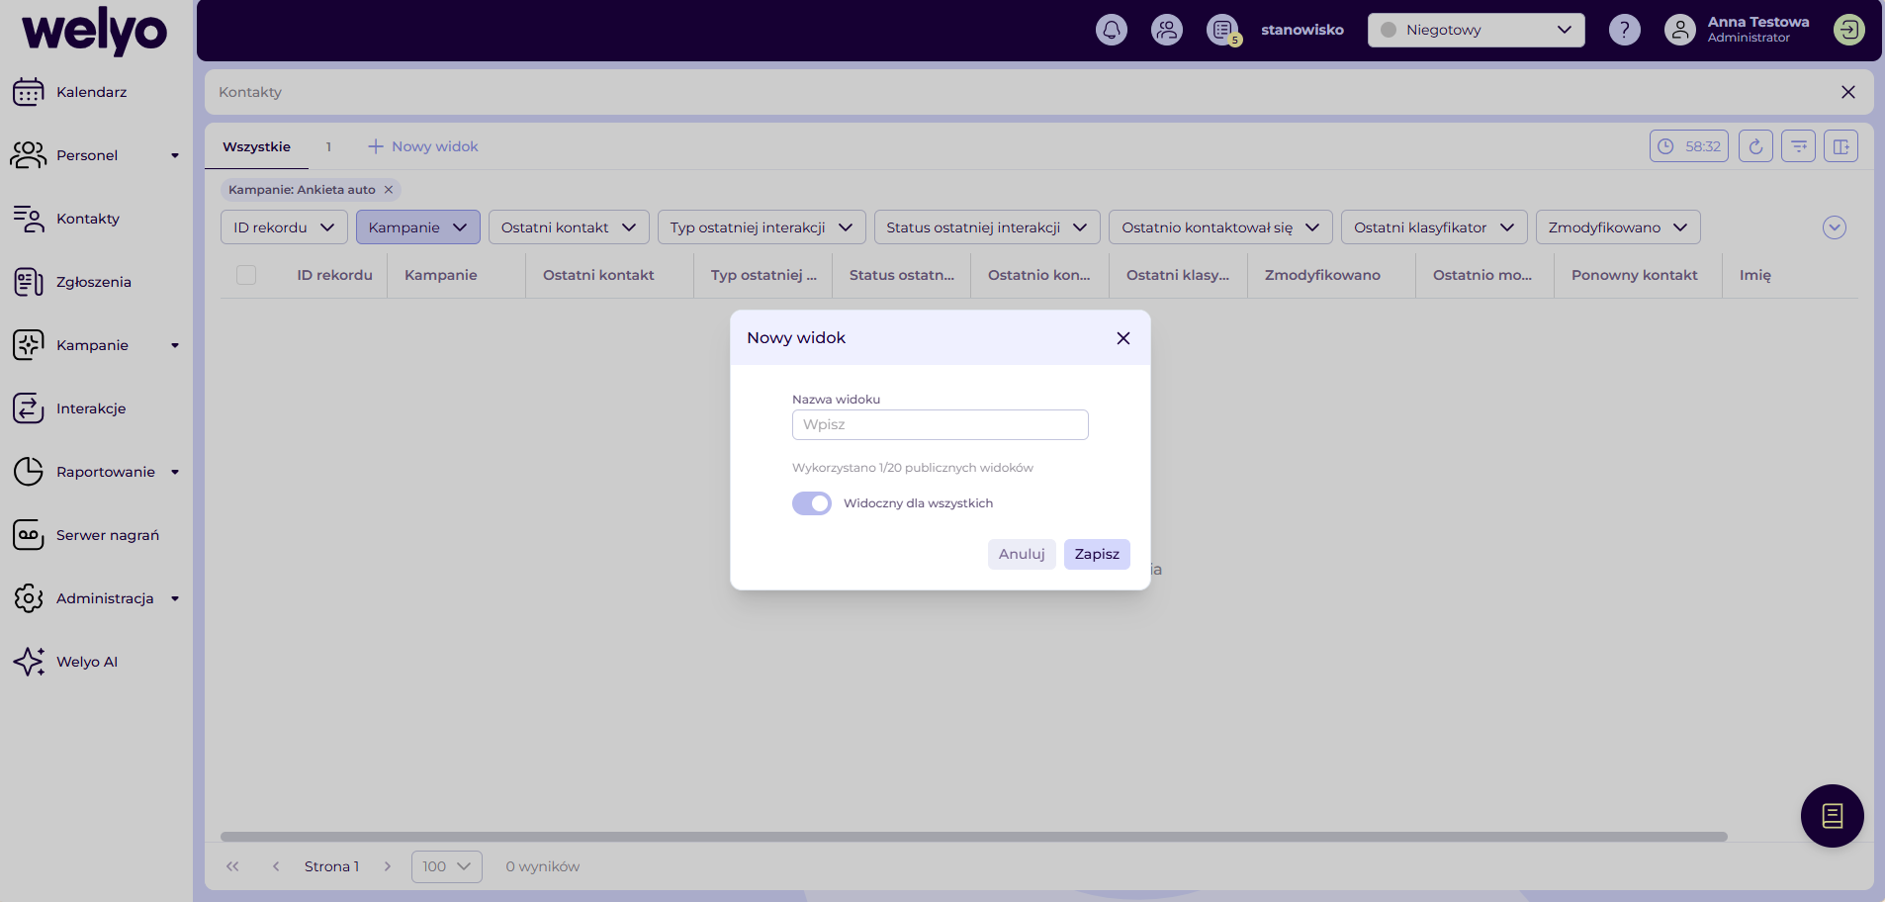Expand the Kampanie filter dropdown
The image size is (1885, 902).
(417, 227)
